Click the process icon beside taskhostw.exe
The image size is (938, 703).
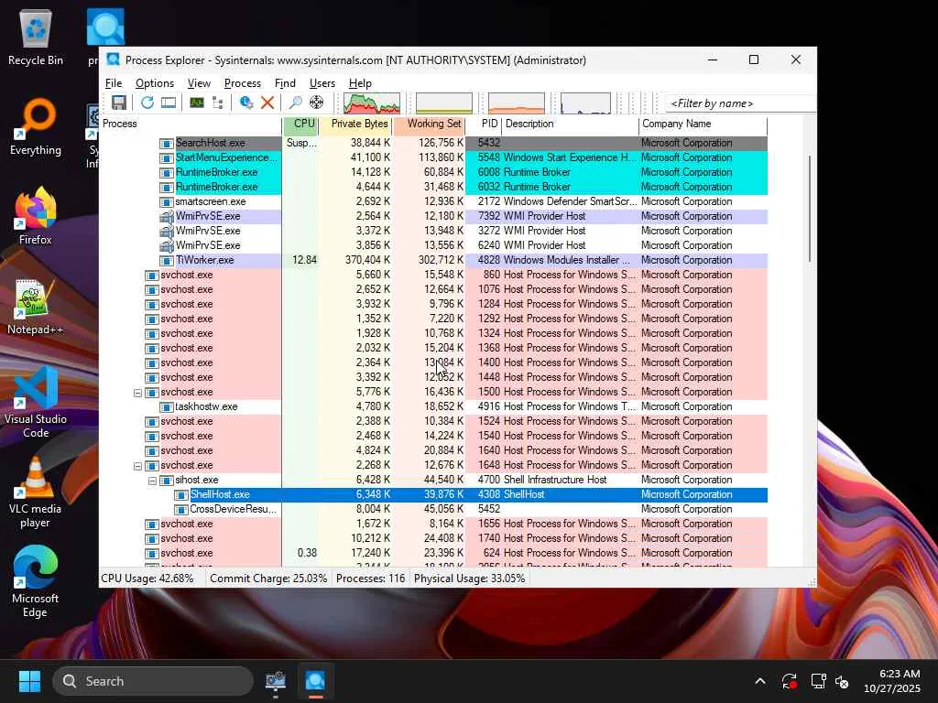point(167,407)
